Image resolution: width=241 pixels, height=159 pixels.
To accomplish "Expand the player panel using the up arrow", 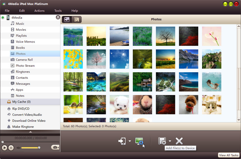I will tap(30, 132).
